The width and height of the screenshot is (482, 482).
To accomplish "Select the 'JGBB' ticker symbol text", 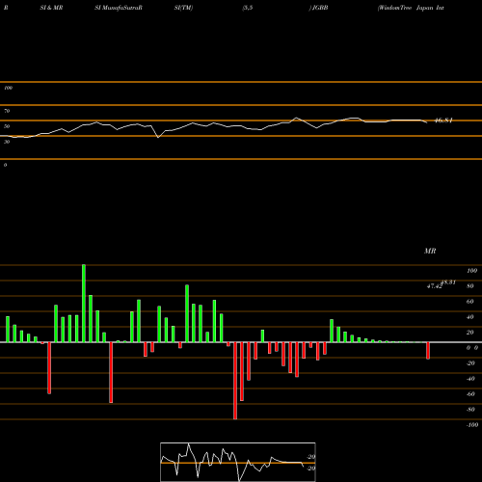I will [320, 8].
